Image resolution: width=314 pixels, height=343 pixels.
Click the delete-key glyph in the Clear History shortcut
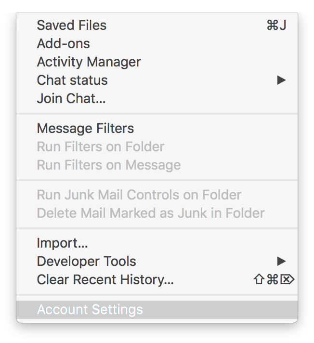pos(288,279)
